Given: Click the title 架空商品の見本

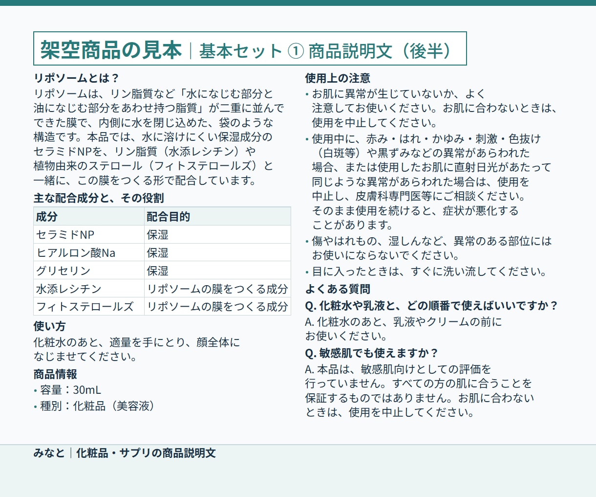Looking at the screenshot, I should pyautogui.click(x=111, y=49).
